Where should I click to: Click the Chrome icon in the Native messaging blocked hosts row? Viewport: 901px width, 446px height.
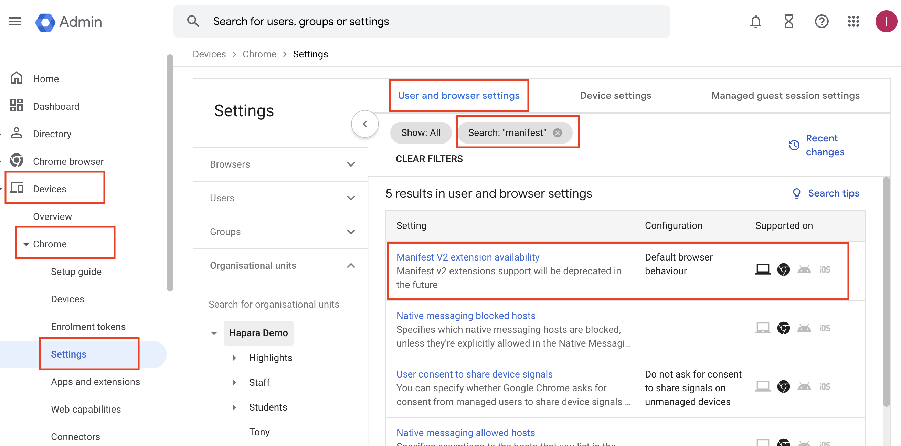[784, 328]
